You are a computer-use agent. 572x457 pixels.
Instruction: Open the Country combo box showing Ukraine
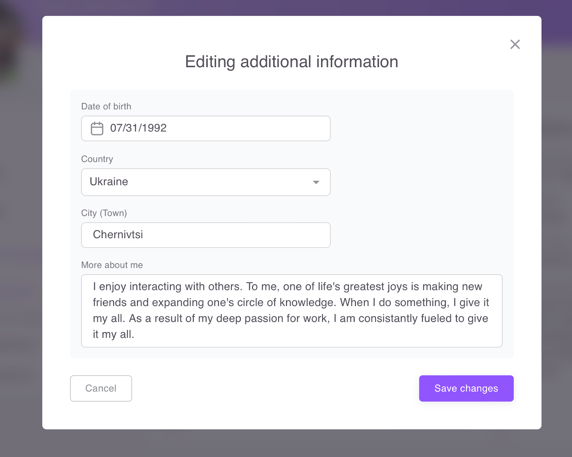pyautogui.click(x=200, y=182)
